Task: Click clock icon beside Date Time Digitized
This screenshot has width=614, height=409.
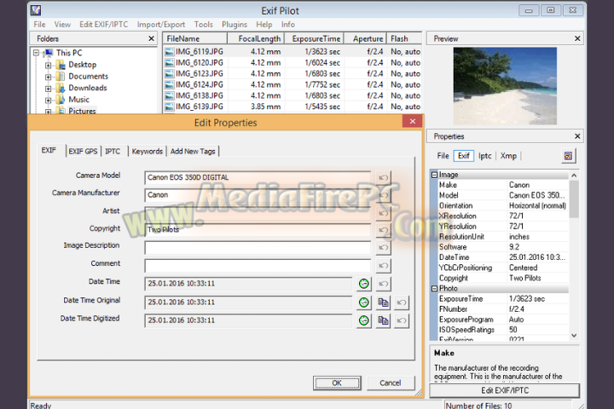Action: 364,320
